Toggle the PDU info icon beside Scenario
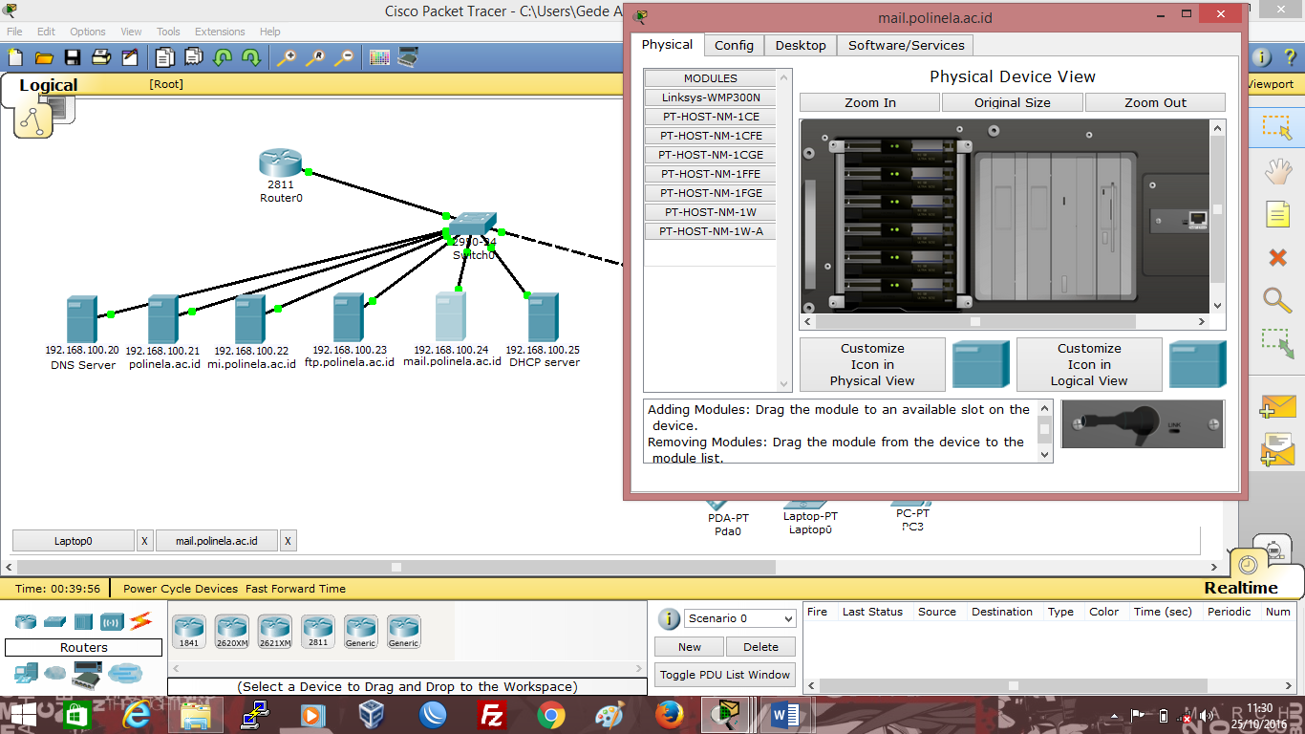1305x734 pixels. tap(670, 619)
